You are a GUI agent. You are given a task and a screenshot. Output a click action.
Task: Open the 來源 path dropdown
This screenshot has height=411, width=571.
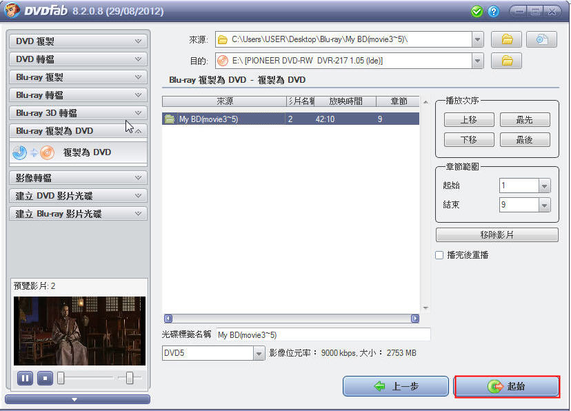click(x=478, y=40)
